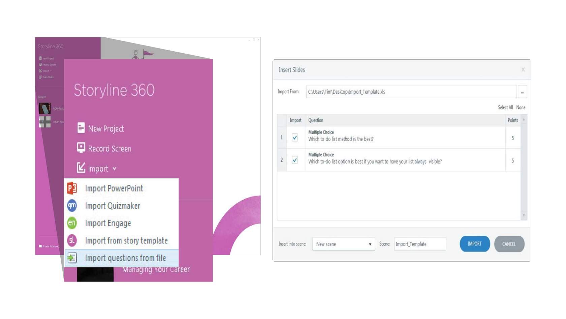Screen dimensions: 566x319
Task: Click Team Slides in small background window
Action: tap(46, 77)
